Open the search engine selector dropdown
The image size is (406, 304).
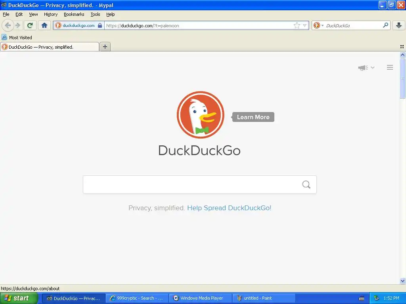point(318,25)
